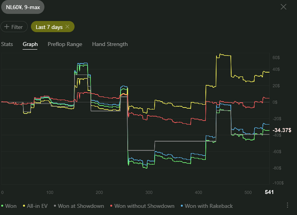Screen dimensions: 297x215
Task: Show or hide Won with Rakeback line
Action: (x=208, y=206)
